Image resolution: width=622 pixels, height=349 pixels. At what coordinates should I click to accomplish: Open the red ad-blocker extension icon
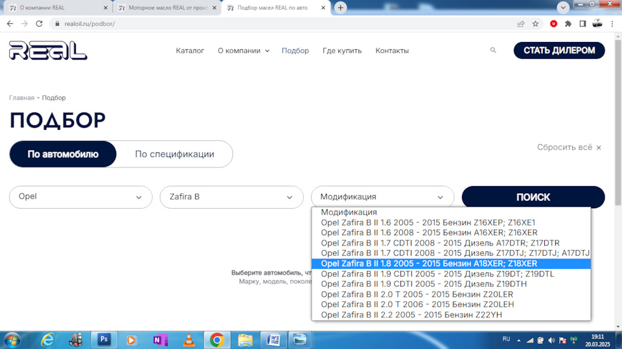(554, 24)
